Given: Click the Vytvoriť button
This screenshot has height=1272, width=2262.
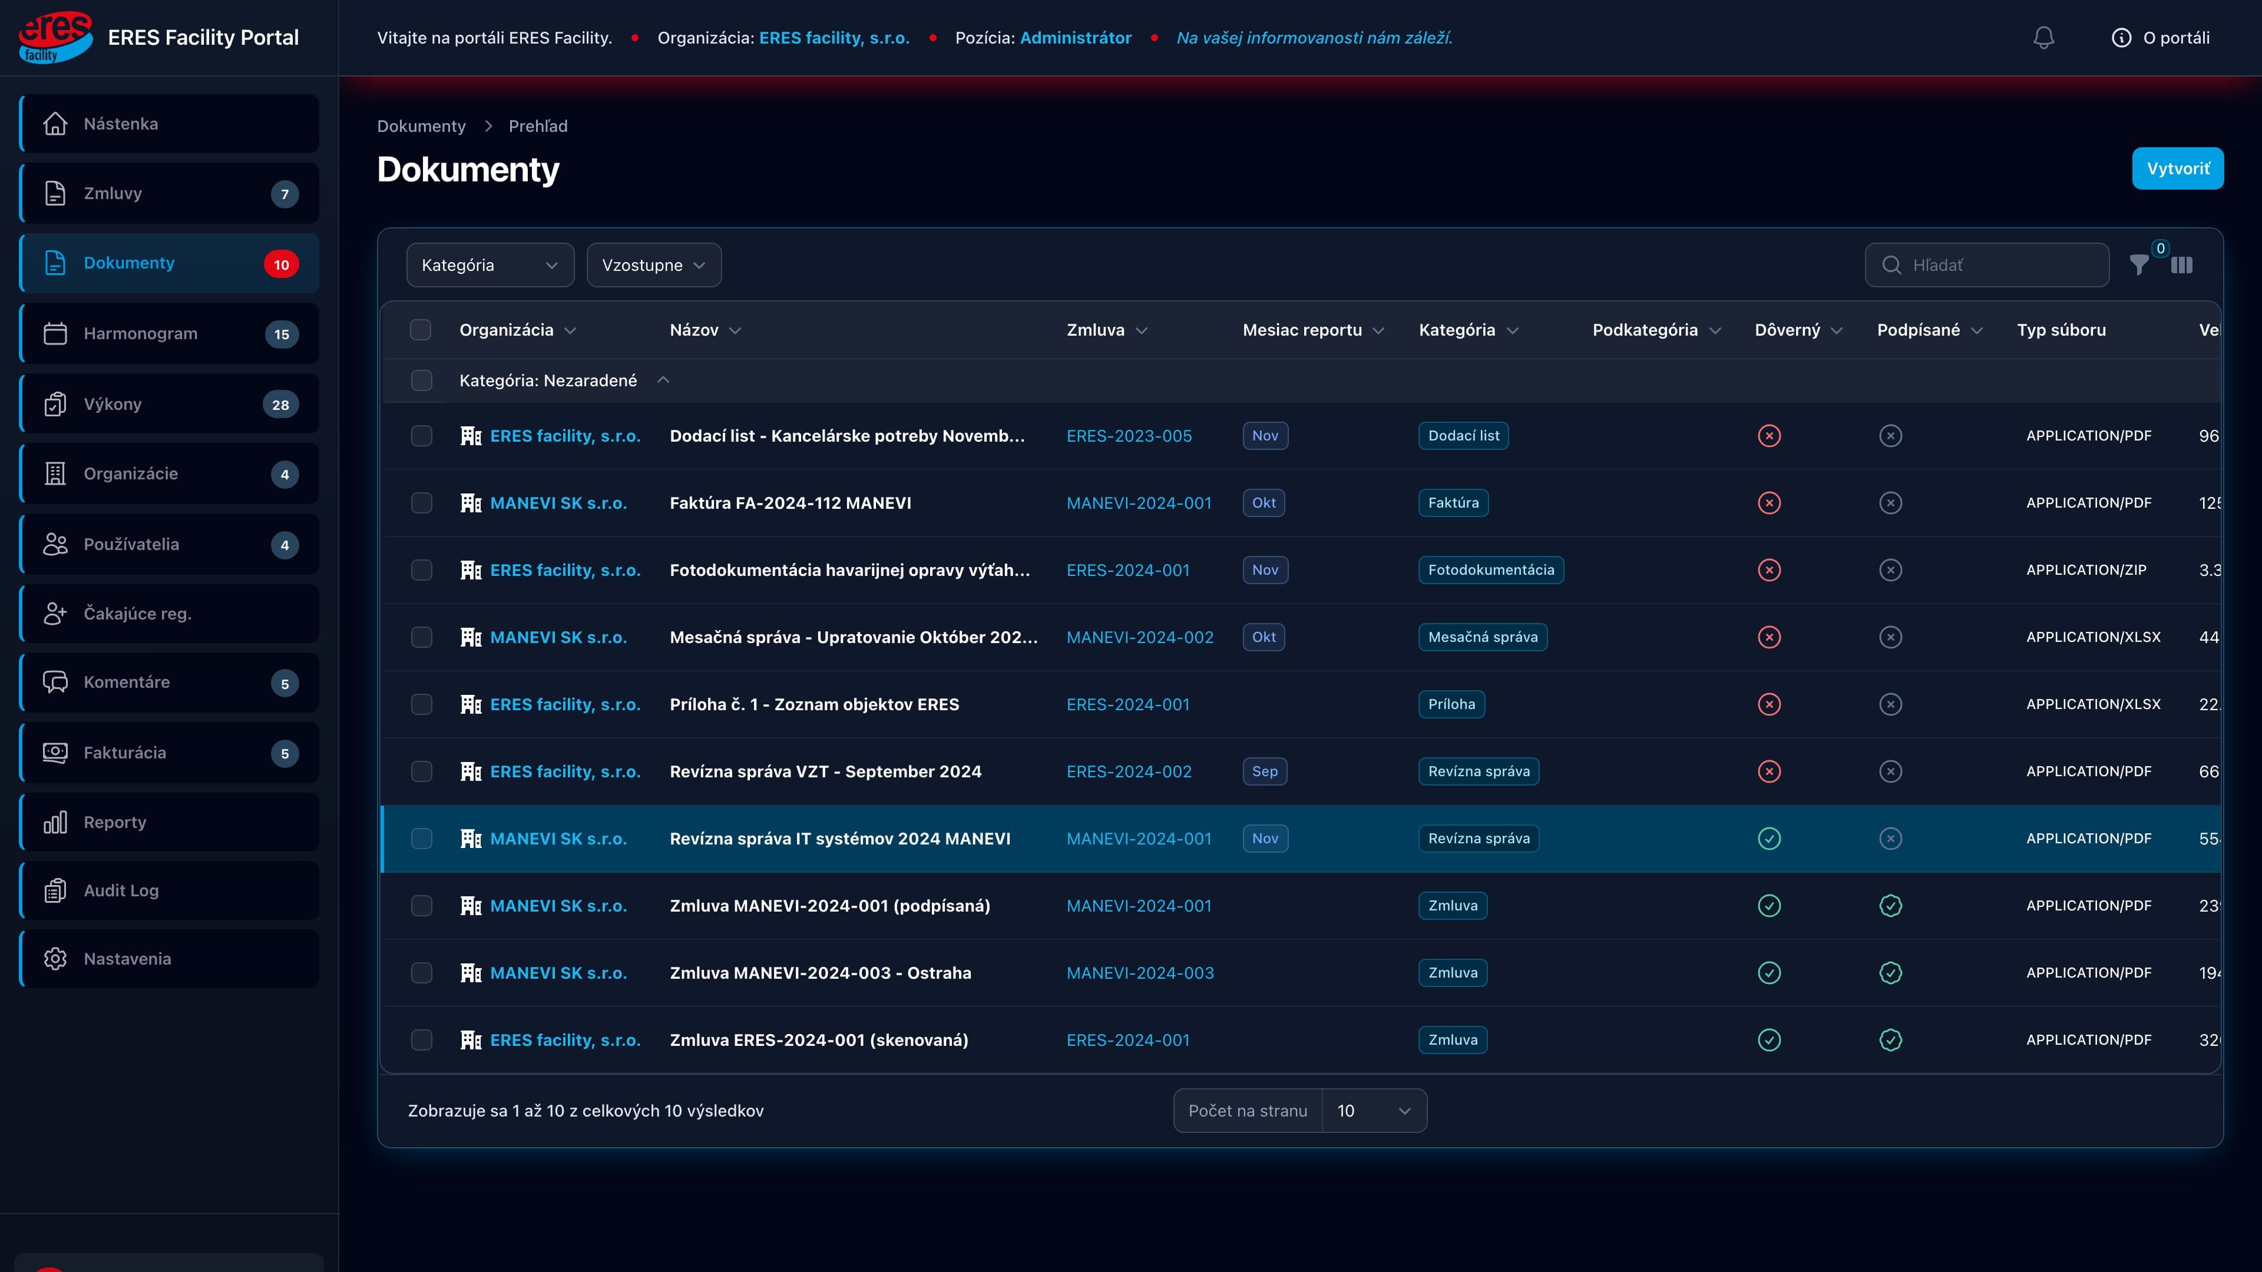Looking at the screenshot, I should (2178, 168).
